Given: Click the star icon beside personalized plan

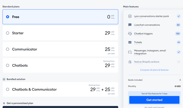Looking at the screenshot, I should click(4, 103).
